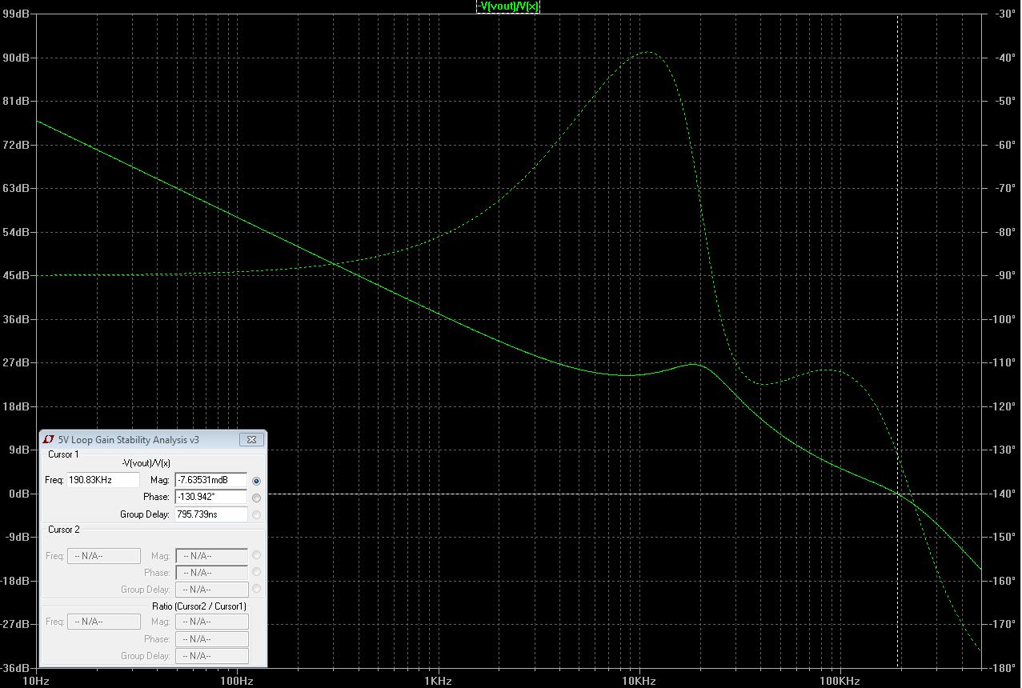Click the 10KHz frequency axis label
The image size is (1022, 688).
click(639, 681)
